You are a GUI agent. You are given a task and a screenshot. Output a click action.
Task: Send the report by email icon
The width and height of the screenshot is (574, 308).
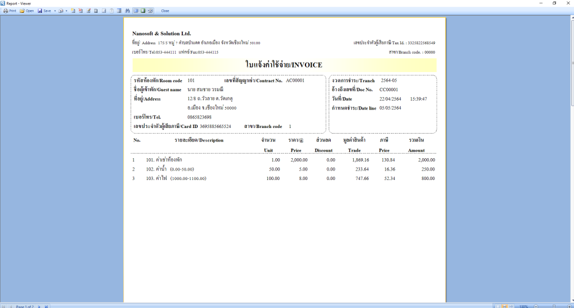click(x=61, y=11)
